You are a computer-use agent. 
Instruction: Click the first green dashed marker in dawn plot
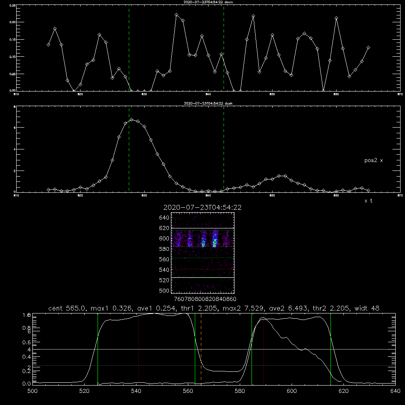[129, 48]
